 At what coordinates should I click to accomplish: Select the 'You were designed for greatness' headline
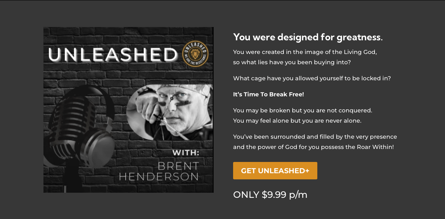308,37
